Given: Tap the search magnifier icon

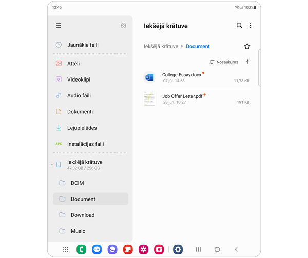Looking at the screenshot, I should tap(239, 26).
